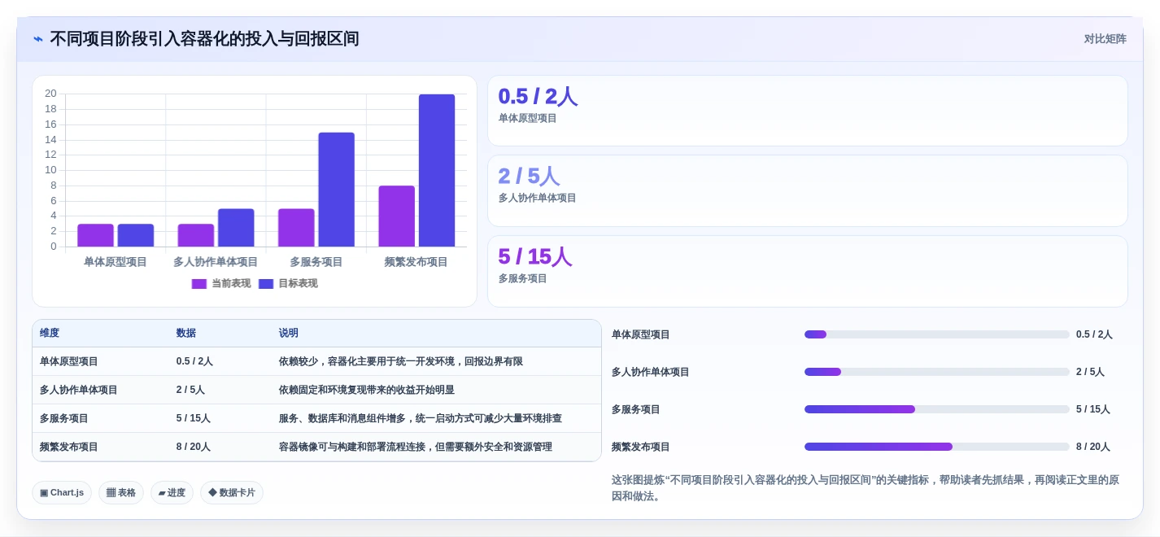Select the 5 / 15人 data card
This screenshot has width=1160, height=537.
pos(808,271)
